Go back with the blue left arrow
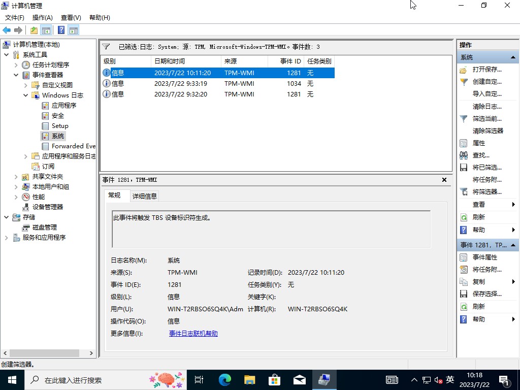Screen dimensions: 520x390 tap(7, 30)
